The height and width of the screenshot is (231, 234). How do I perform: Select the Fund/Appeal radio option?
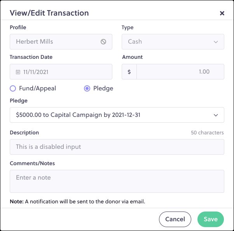click(x=13, y=88)
